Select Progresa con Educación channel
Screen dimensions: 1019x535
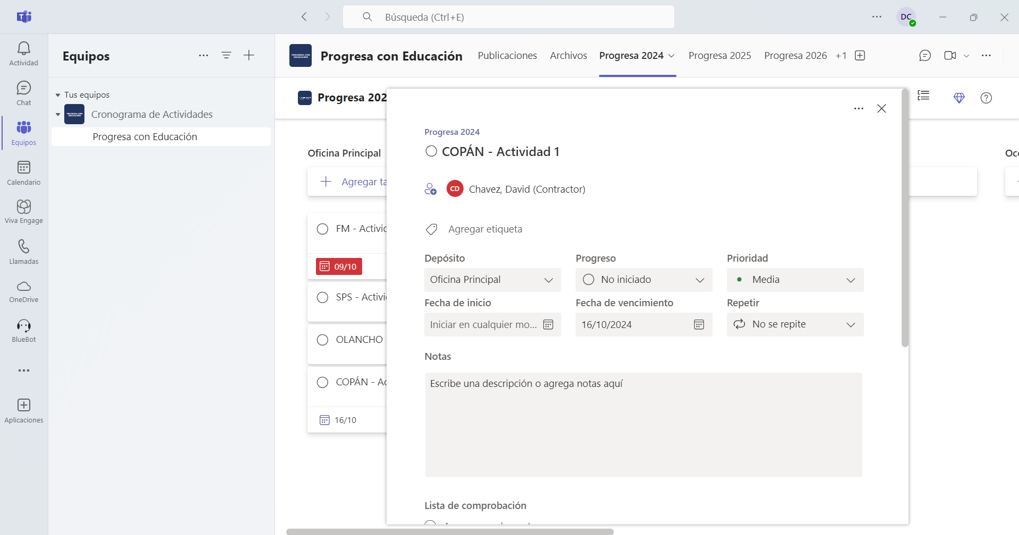click(161, 136)
